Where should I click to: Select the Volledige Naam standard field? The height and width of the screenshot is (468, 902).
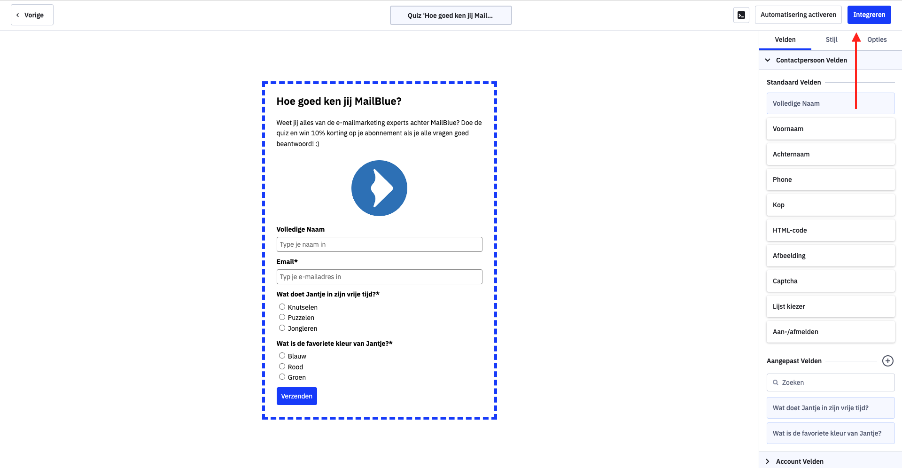pyautogui.click(x=831, y=103)
